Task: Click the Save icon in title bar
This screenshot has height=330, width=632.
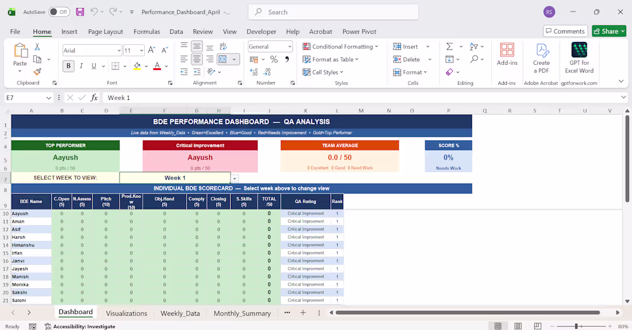Action: coord(80,12)
